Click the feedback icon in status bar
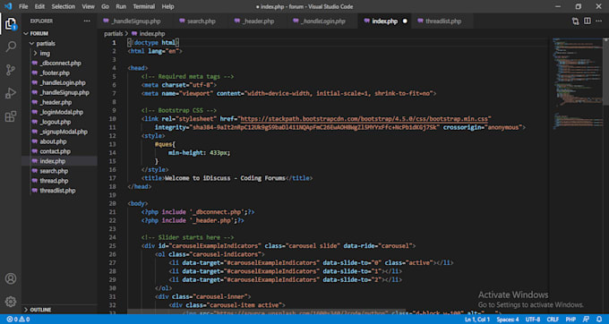The height and width of the screenshot is (324, 609). pyautogui.click(x=586, y=320)
